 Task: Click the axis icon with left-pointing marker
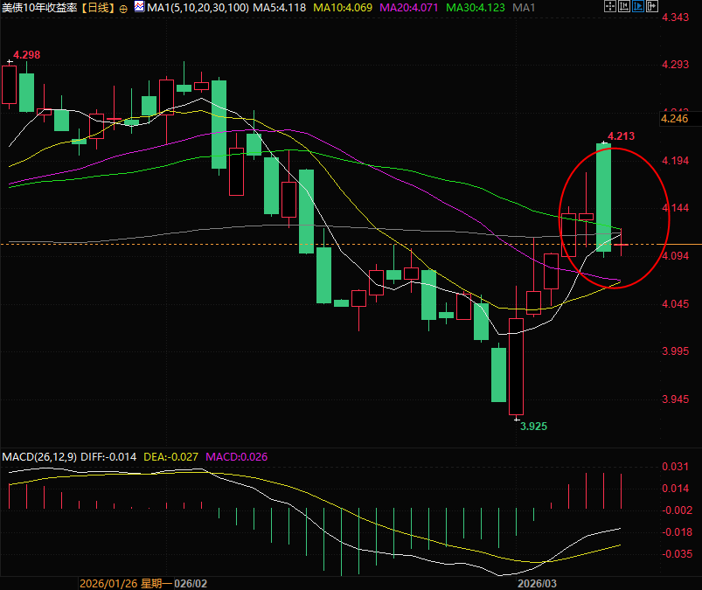624,6
